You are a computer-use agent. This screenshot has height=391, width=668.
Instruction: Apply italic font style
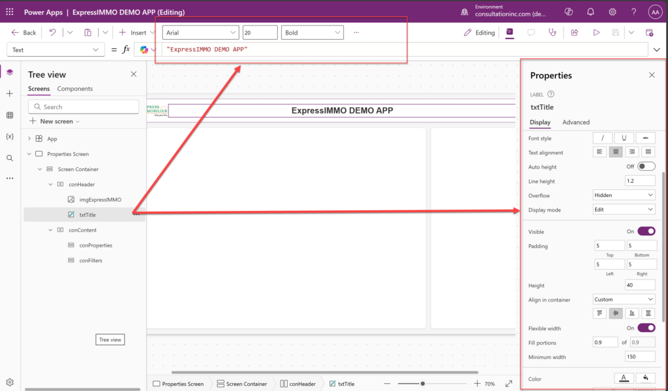602,138
